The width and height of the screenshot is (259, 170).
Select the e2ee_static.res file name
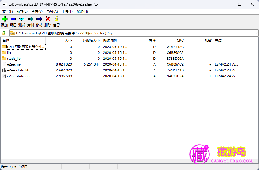coord(19,76)
